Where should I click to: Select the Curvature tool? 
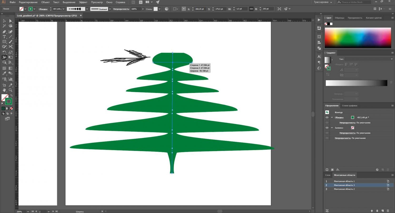11,32
